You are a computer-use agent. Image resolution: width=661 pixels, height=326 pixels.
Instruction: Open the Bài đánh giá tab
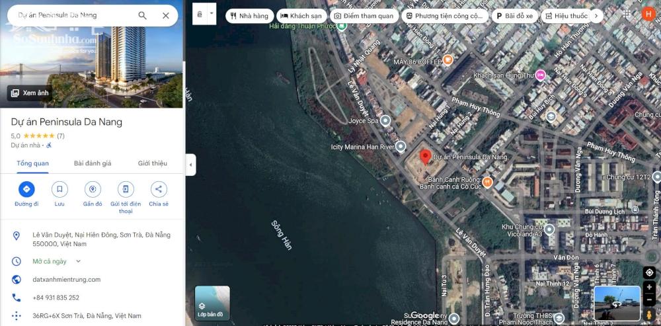click(x=93, y=163)
